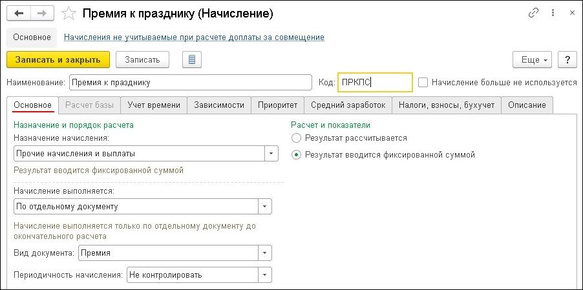The height and width of the screenshot is (290, 583).
Task: Click into the 'Наименование' text field
Action: [x=190, y=83]
